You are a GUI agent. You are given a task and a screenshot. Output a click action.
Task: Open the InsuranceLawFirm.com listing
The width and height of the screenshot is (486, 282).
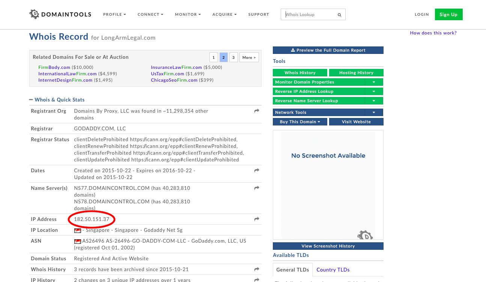177,67
